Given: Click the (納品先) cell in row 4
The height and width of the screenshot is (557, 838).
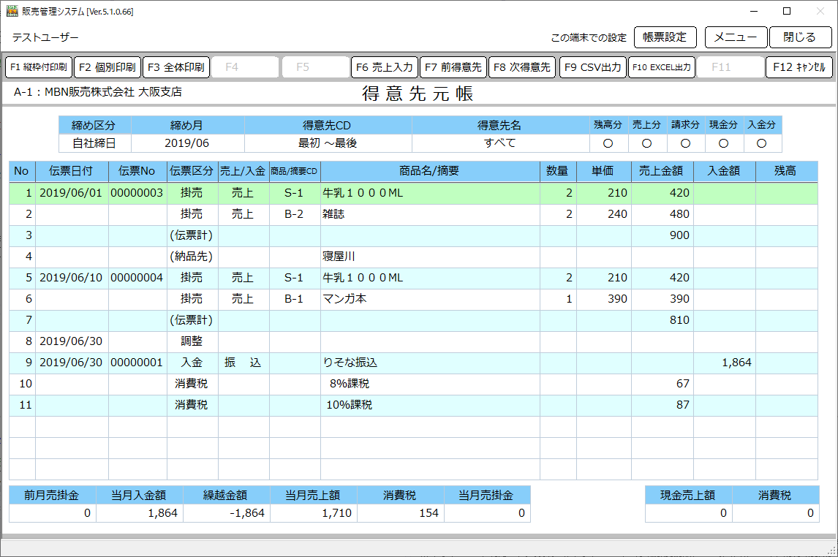Looking at the screenshot, I should (192, 257).
